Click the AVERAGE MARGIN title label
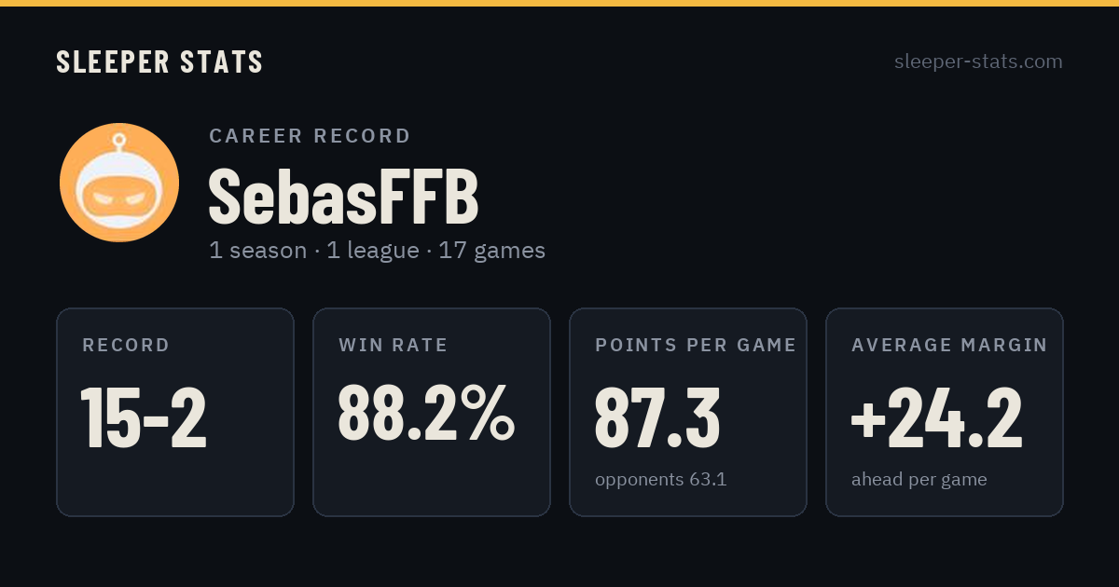Image resolution: width=1119 pixels, height=587 pixels. pos(949,346)
